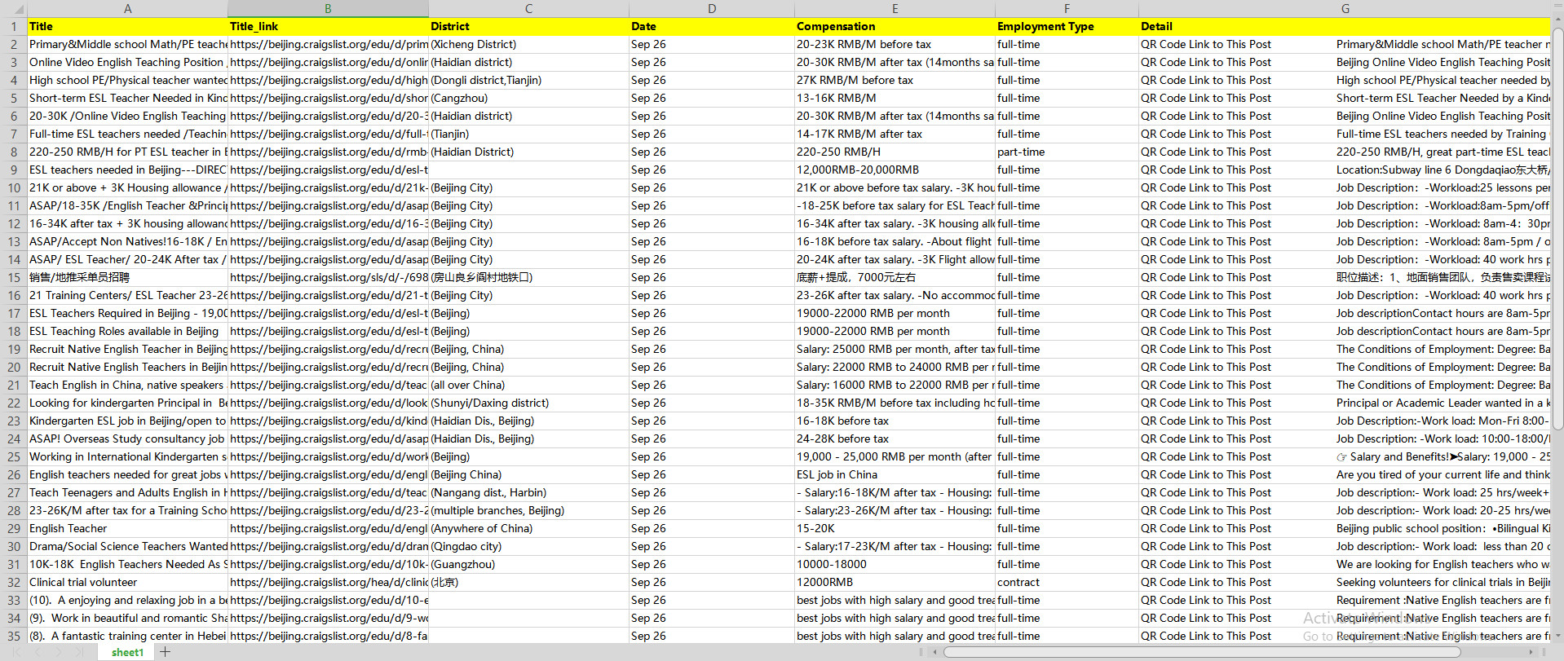Select the '(Dongli district,Tianjin)' cell
This screenshot has height=661, width=1564.
pos(528,80)
